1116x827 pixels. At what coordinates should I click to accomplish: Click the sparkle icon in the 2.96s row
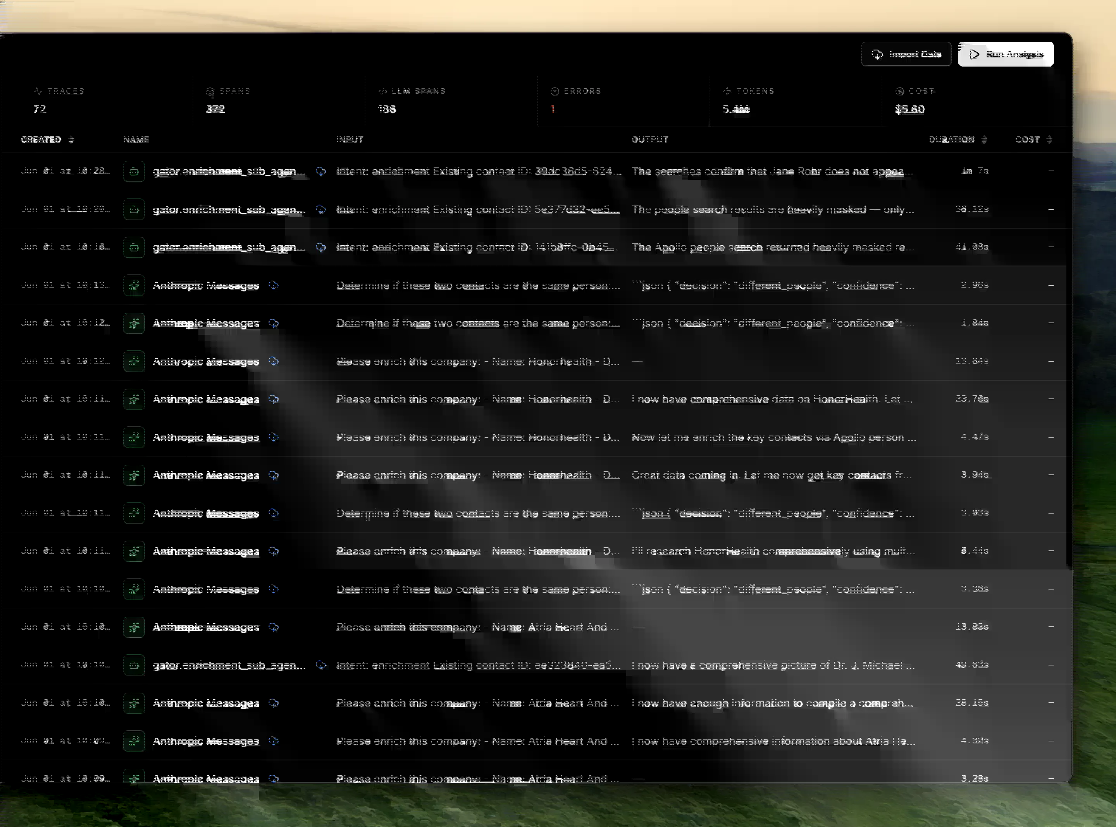[x=134, y=285]
